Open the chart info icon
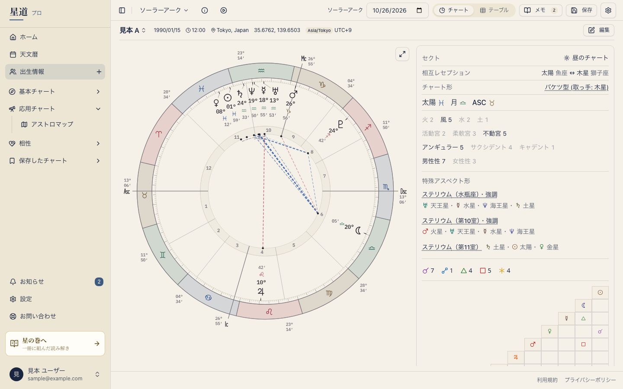Screen dimensions: 623x389 [205, 10]
